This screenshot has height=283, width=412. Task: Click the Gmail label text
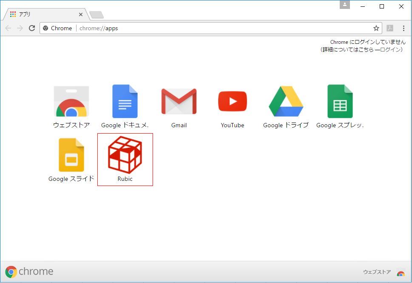click(179, 125)
